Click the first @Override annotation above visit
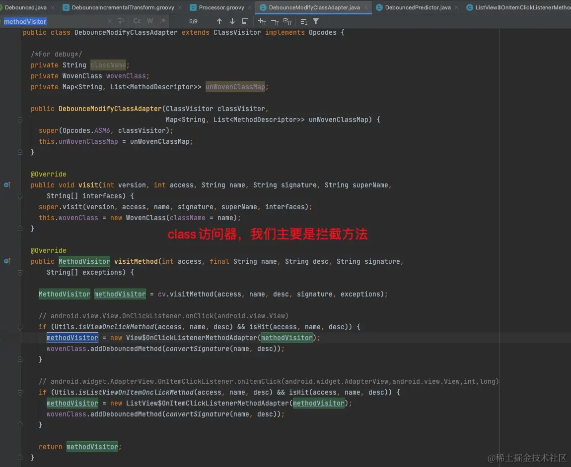 pyautogui.click(x=49, y=174)
